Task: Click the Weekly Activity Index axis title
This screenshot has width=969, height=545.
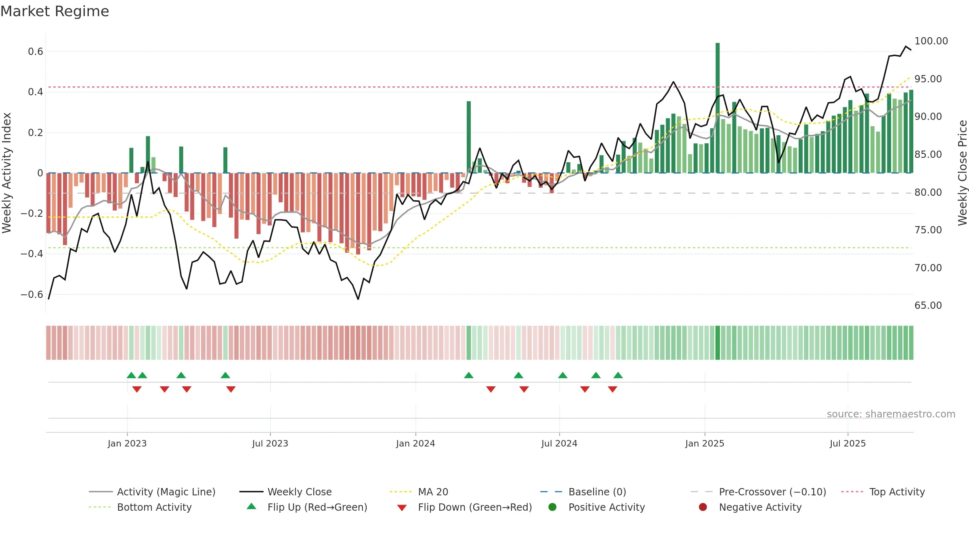Action: 7,173
